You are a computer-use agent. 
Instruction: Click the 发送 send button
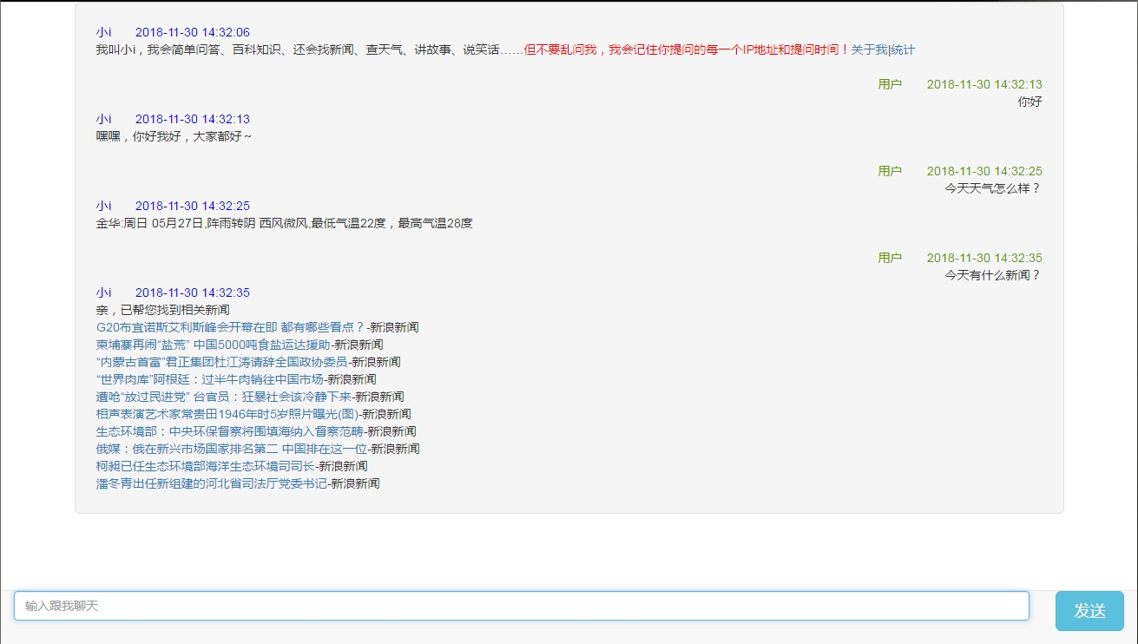pyautogui.click(x=1089, y=611)
